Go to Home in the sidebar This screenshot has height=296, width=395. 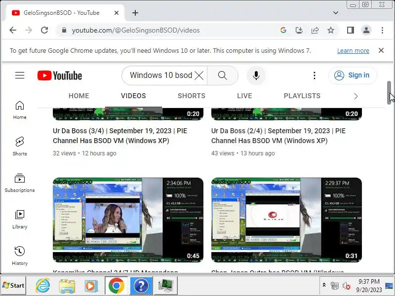coord(20,110)
